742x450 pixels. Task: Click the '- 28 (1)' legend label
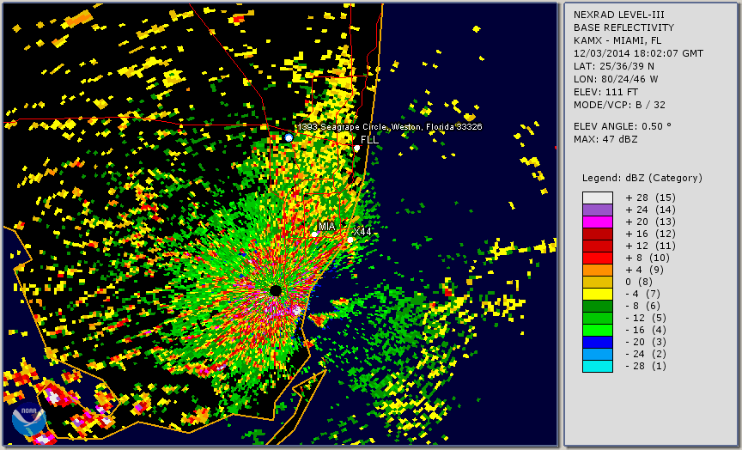coord(646,366)
